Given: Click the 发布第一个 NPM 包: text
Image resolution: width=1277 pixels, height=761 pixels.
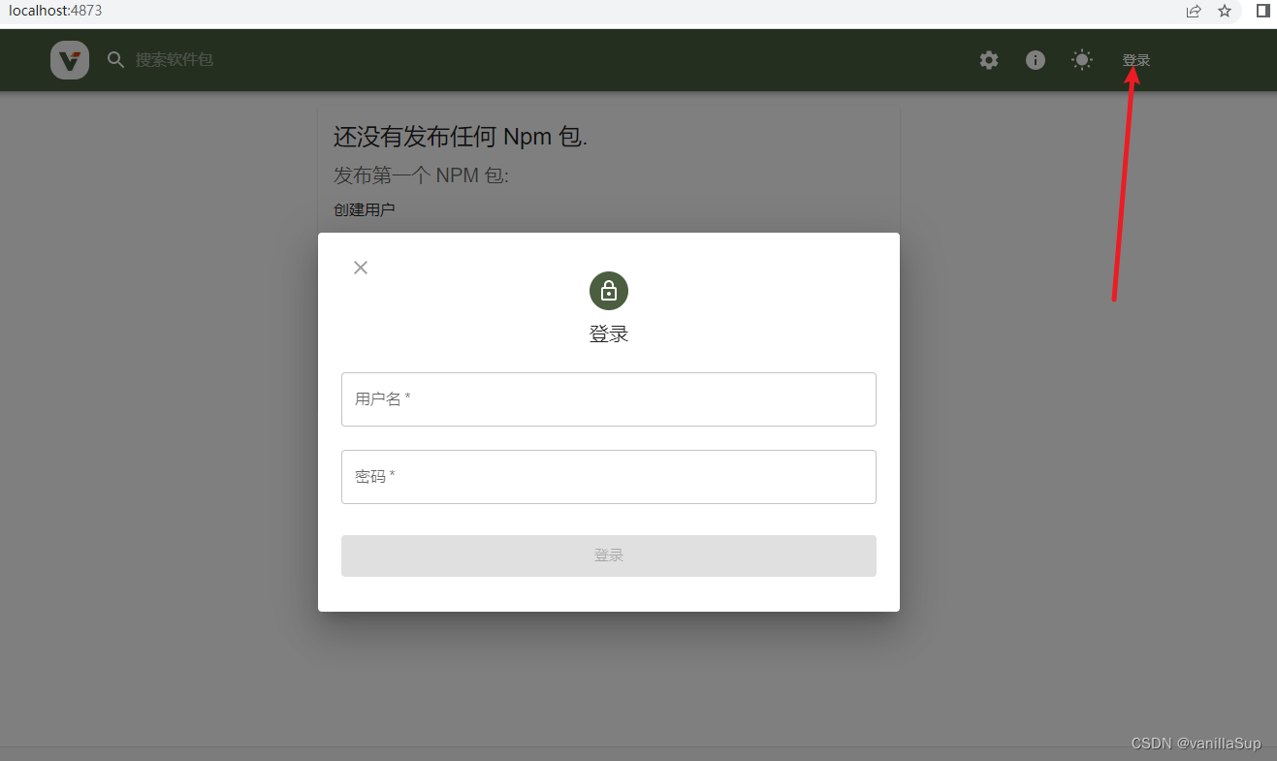Looking at the screenshot, I should [x=422, y=175].
